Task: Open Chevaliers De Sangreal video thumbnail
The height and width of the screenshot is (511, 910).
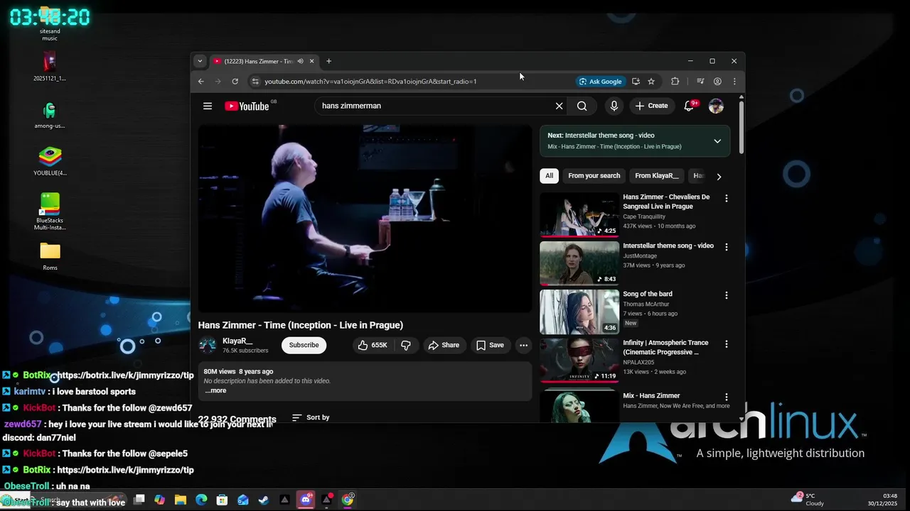Action: 579,214
